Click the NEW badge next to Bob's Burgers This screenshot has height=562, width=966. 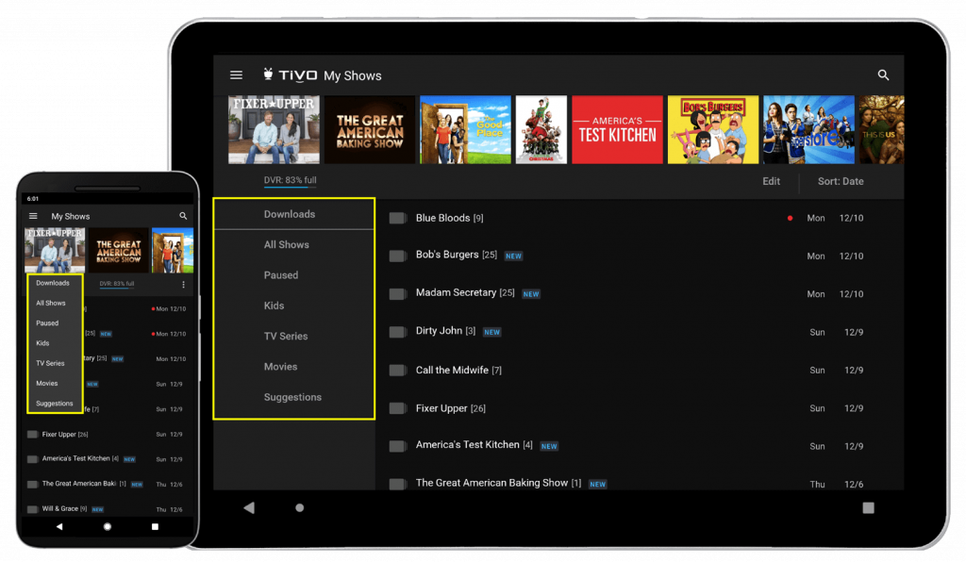513,256
